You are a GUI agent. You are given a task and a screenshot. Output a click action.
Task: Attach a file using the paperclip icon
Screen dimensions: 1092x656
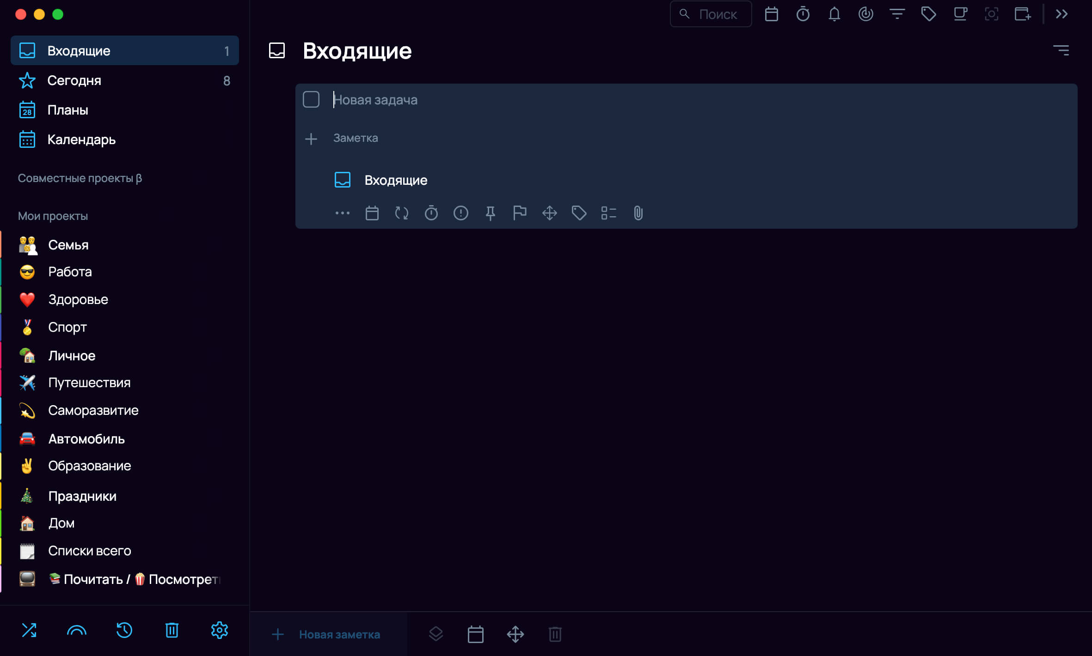click(x=638, y=213)
